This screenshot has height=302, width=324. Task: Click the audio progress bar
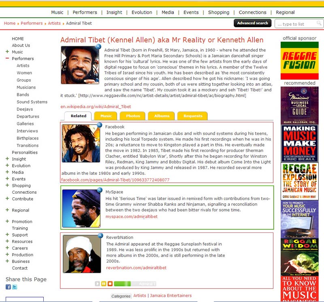pyautogui.click(x=135, y=284)
